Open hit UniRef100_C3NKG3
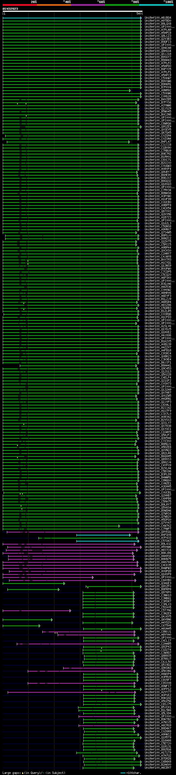Screen dimensions: 176x775 click(x=158, y=595)
